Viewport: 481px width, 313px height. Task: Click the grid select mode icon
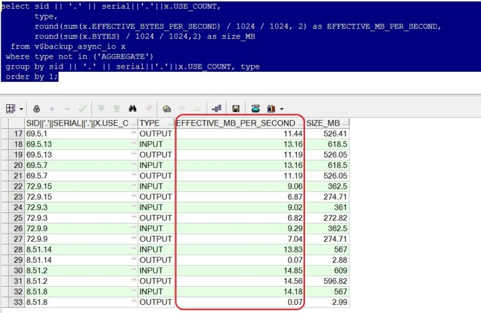tap(11, 109)
